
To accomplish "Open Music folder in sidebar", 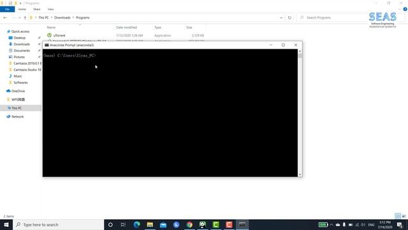I will coord(17,76).
